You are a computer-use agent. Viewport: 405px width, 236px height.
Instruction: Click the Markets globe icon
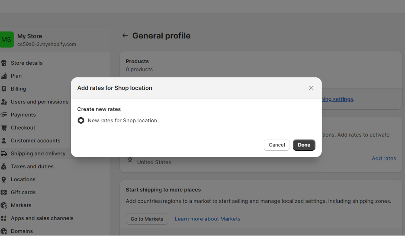click(3, 205)
